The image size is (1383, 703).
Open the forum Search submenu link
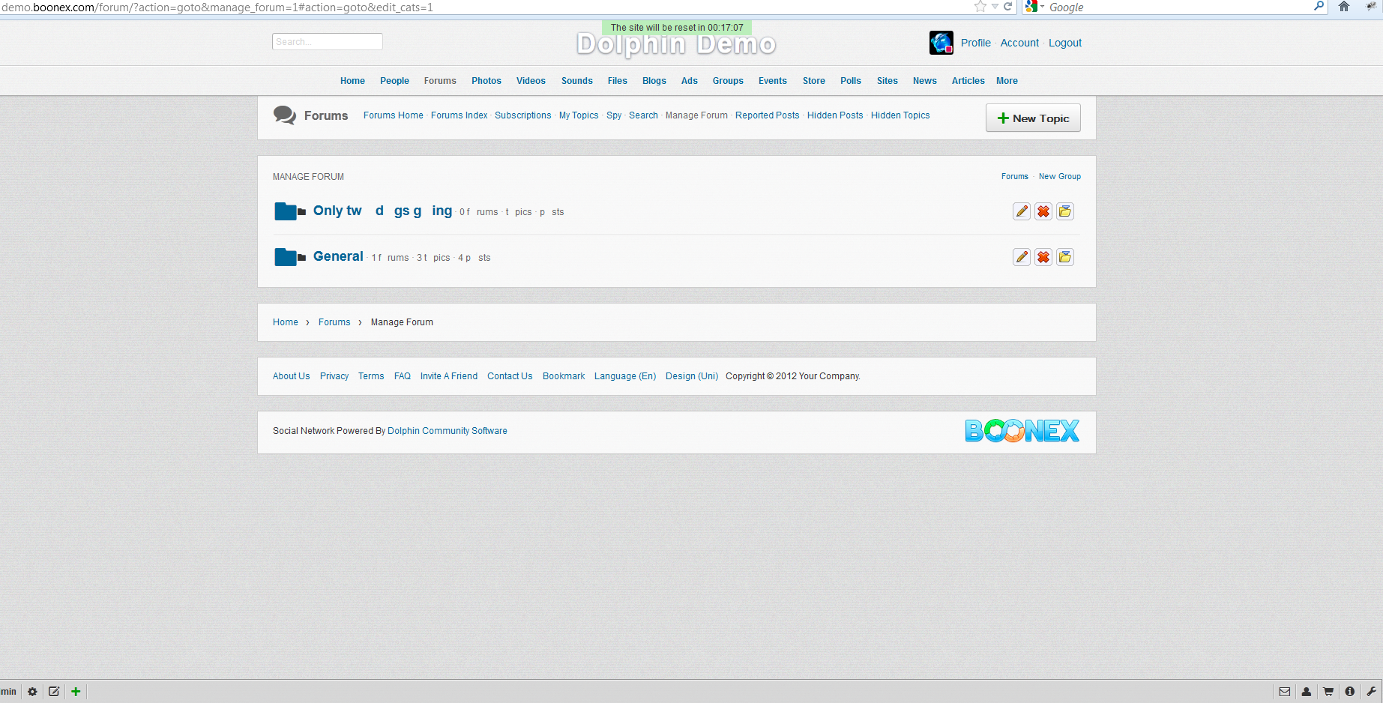(643, 115)
